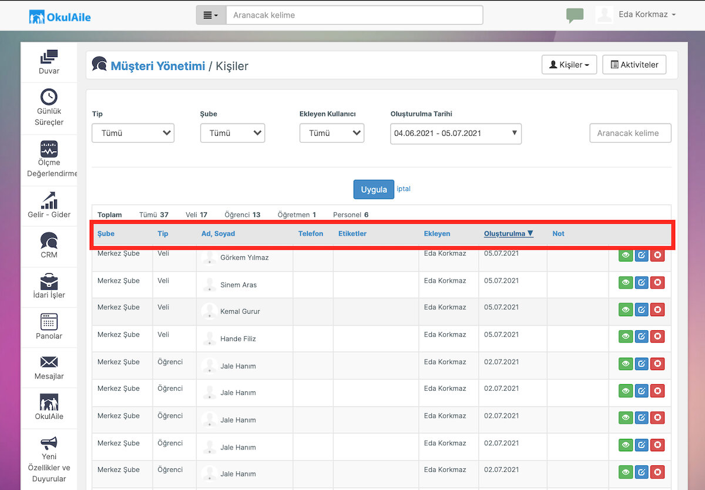The image size is (705, 490).
Task: Edit the Hande Filiz record
Action: [642, 337]
